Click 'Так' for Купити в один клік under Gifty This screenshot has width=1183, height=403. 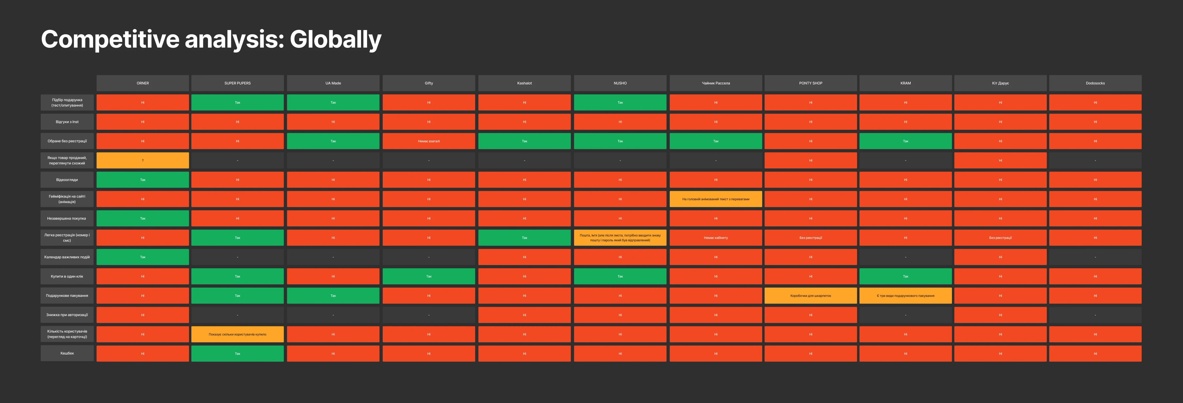(429, 276)
